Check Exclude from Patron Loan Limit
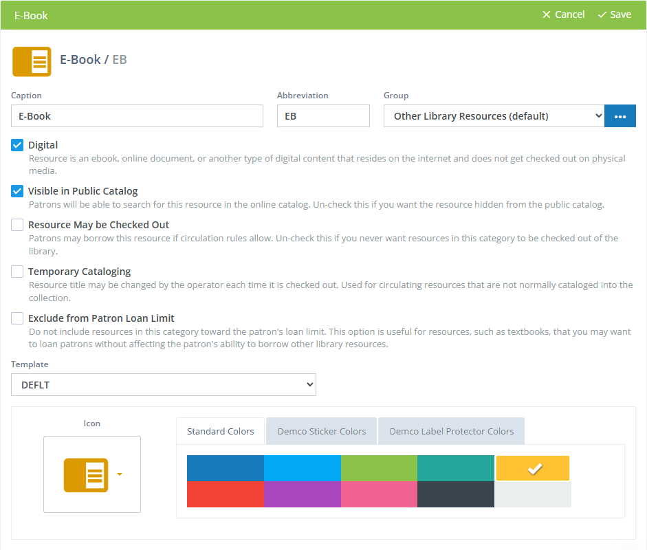 [x=17, y=318]
